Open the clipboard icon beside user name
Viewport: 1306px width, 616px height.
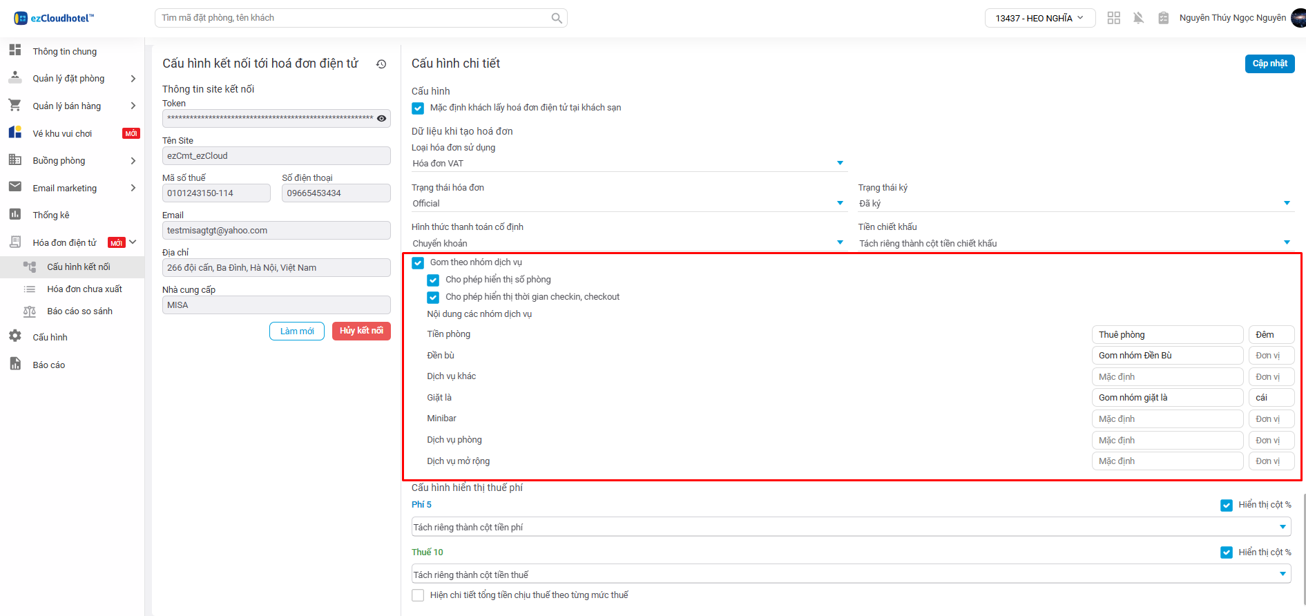[x=1163, y=18]
